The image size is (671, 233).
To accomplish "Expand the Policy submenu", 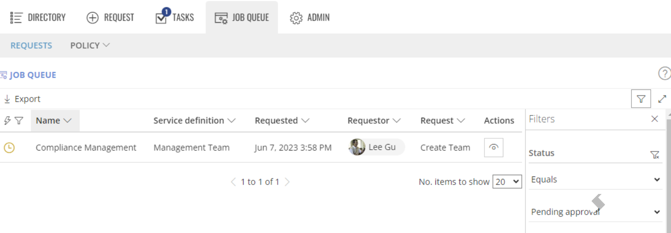I will 90,45.
